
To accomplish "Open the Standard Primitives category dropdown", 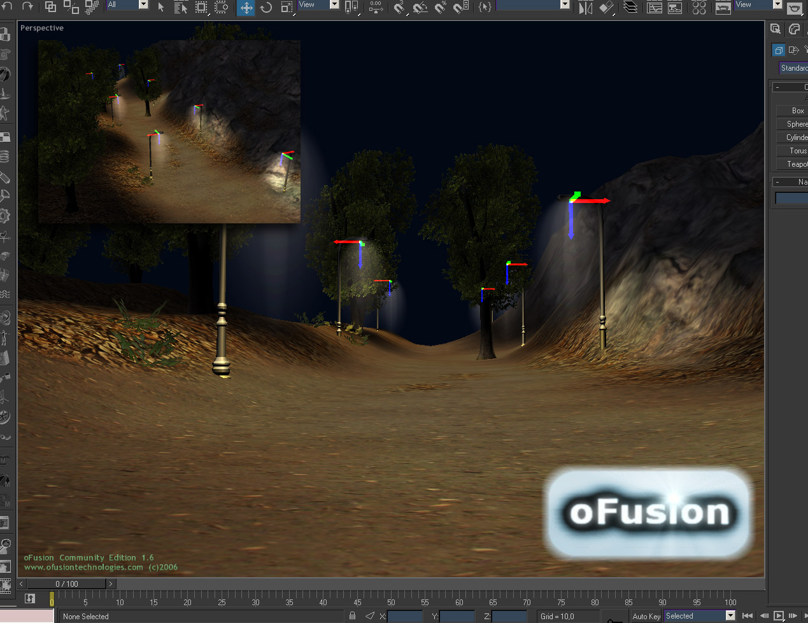I will point(793,68).
